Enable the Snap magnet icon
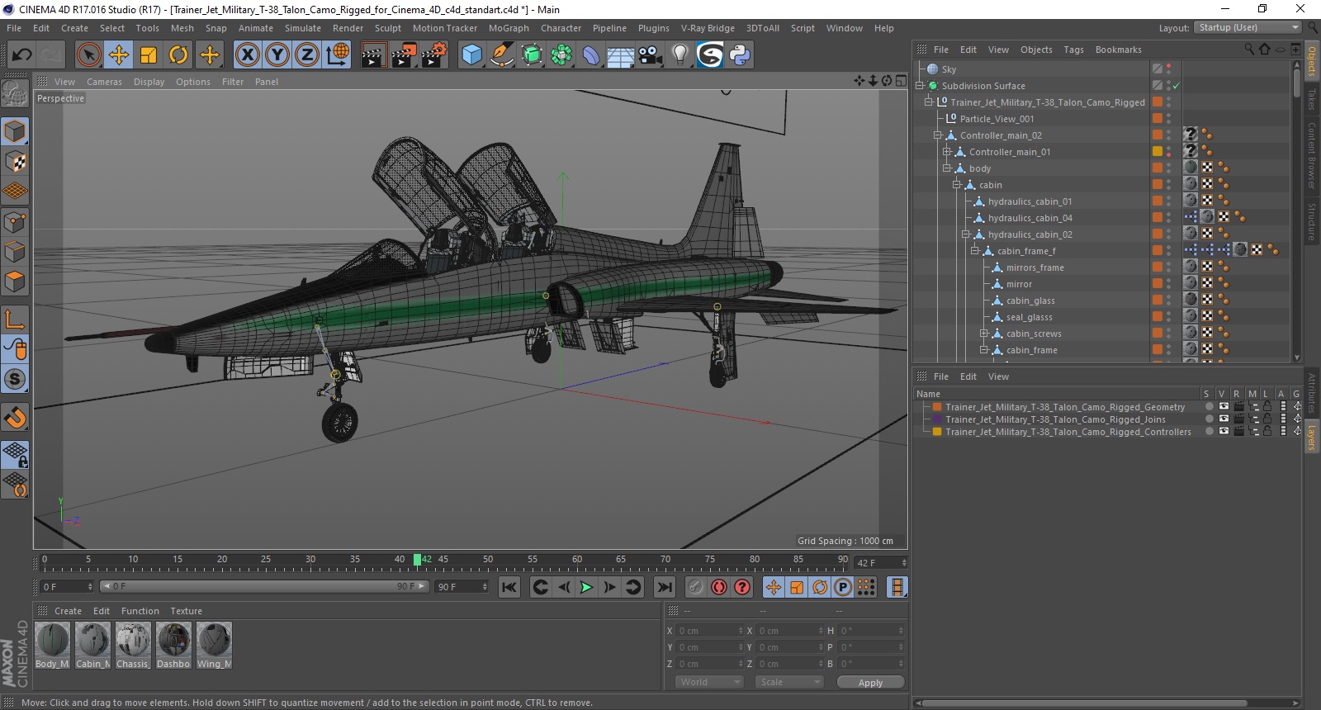Screen dimensions: 1321x710 click(x=15, y=417)
